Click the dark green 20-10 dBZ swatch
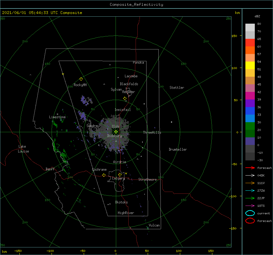 [x=250, y=133]
